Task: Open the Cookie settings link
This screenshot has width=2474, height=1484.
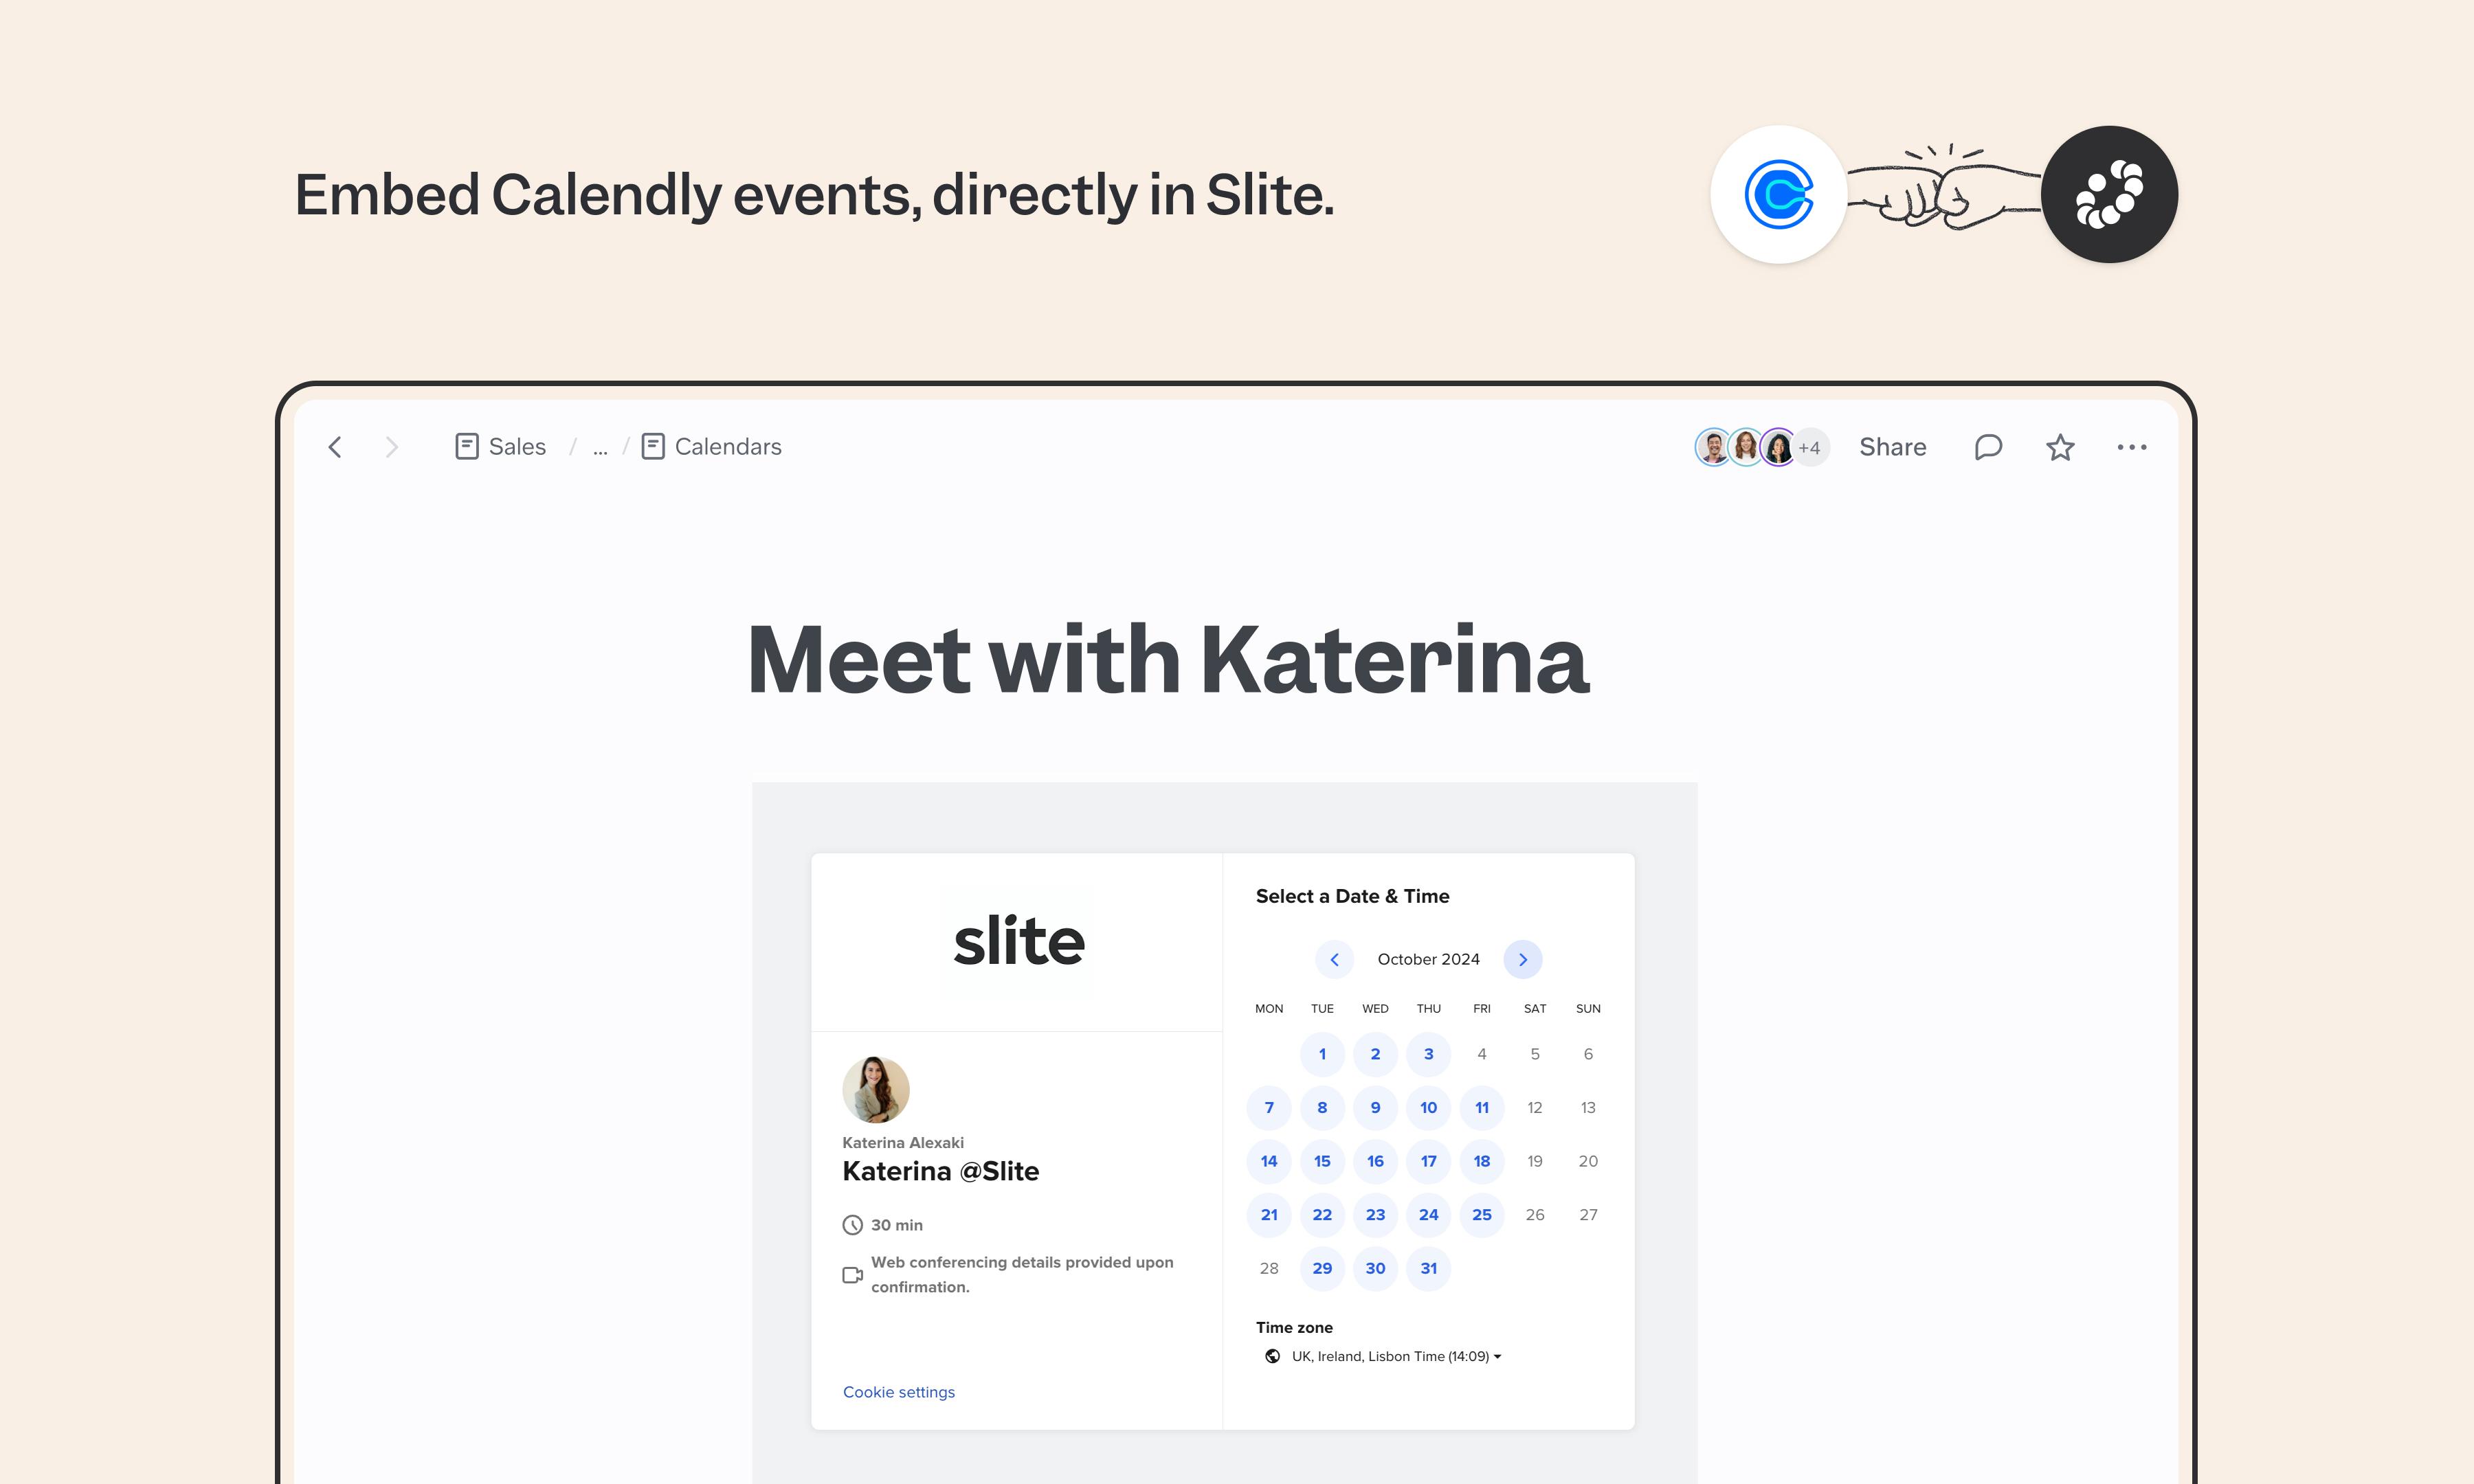Action: pos(898,1391)
